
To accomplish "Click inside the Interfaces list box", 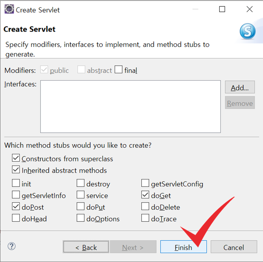I will [130, 107].
